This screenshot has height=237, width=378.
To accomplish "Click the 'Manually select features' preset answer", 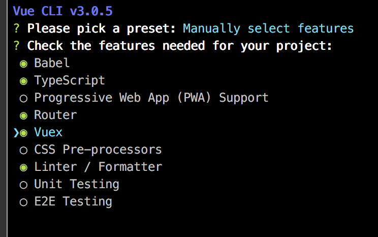I will [268, 28].
